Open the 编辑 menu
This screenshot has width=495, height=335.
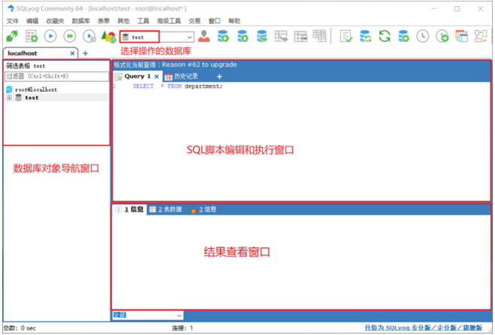tap(32, 21)
